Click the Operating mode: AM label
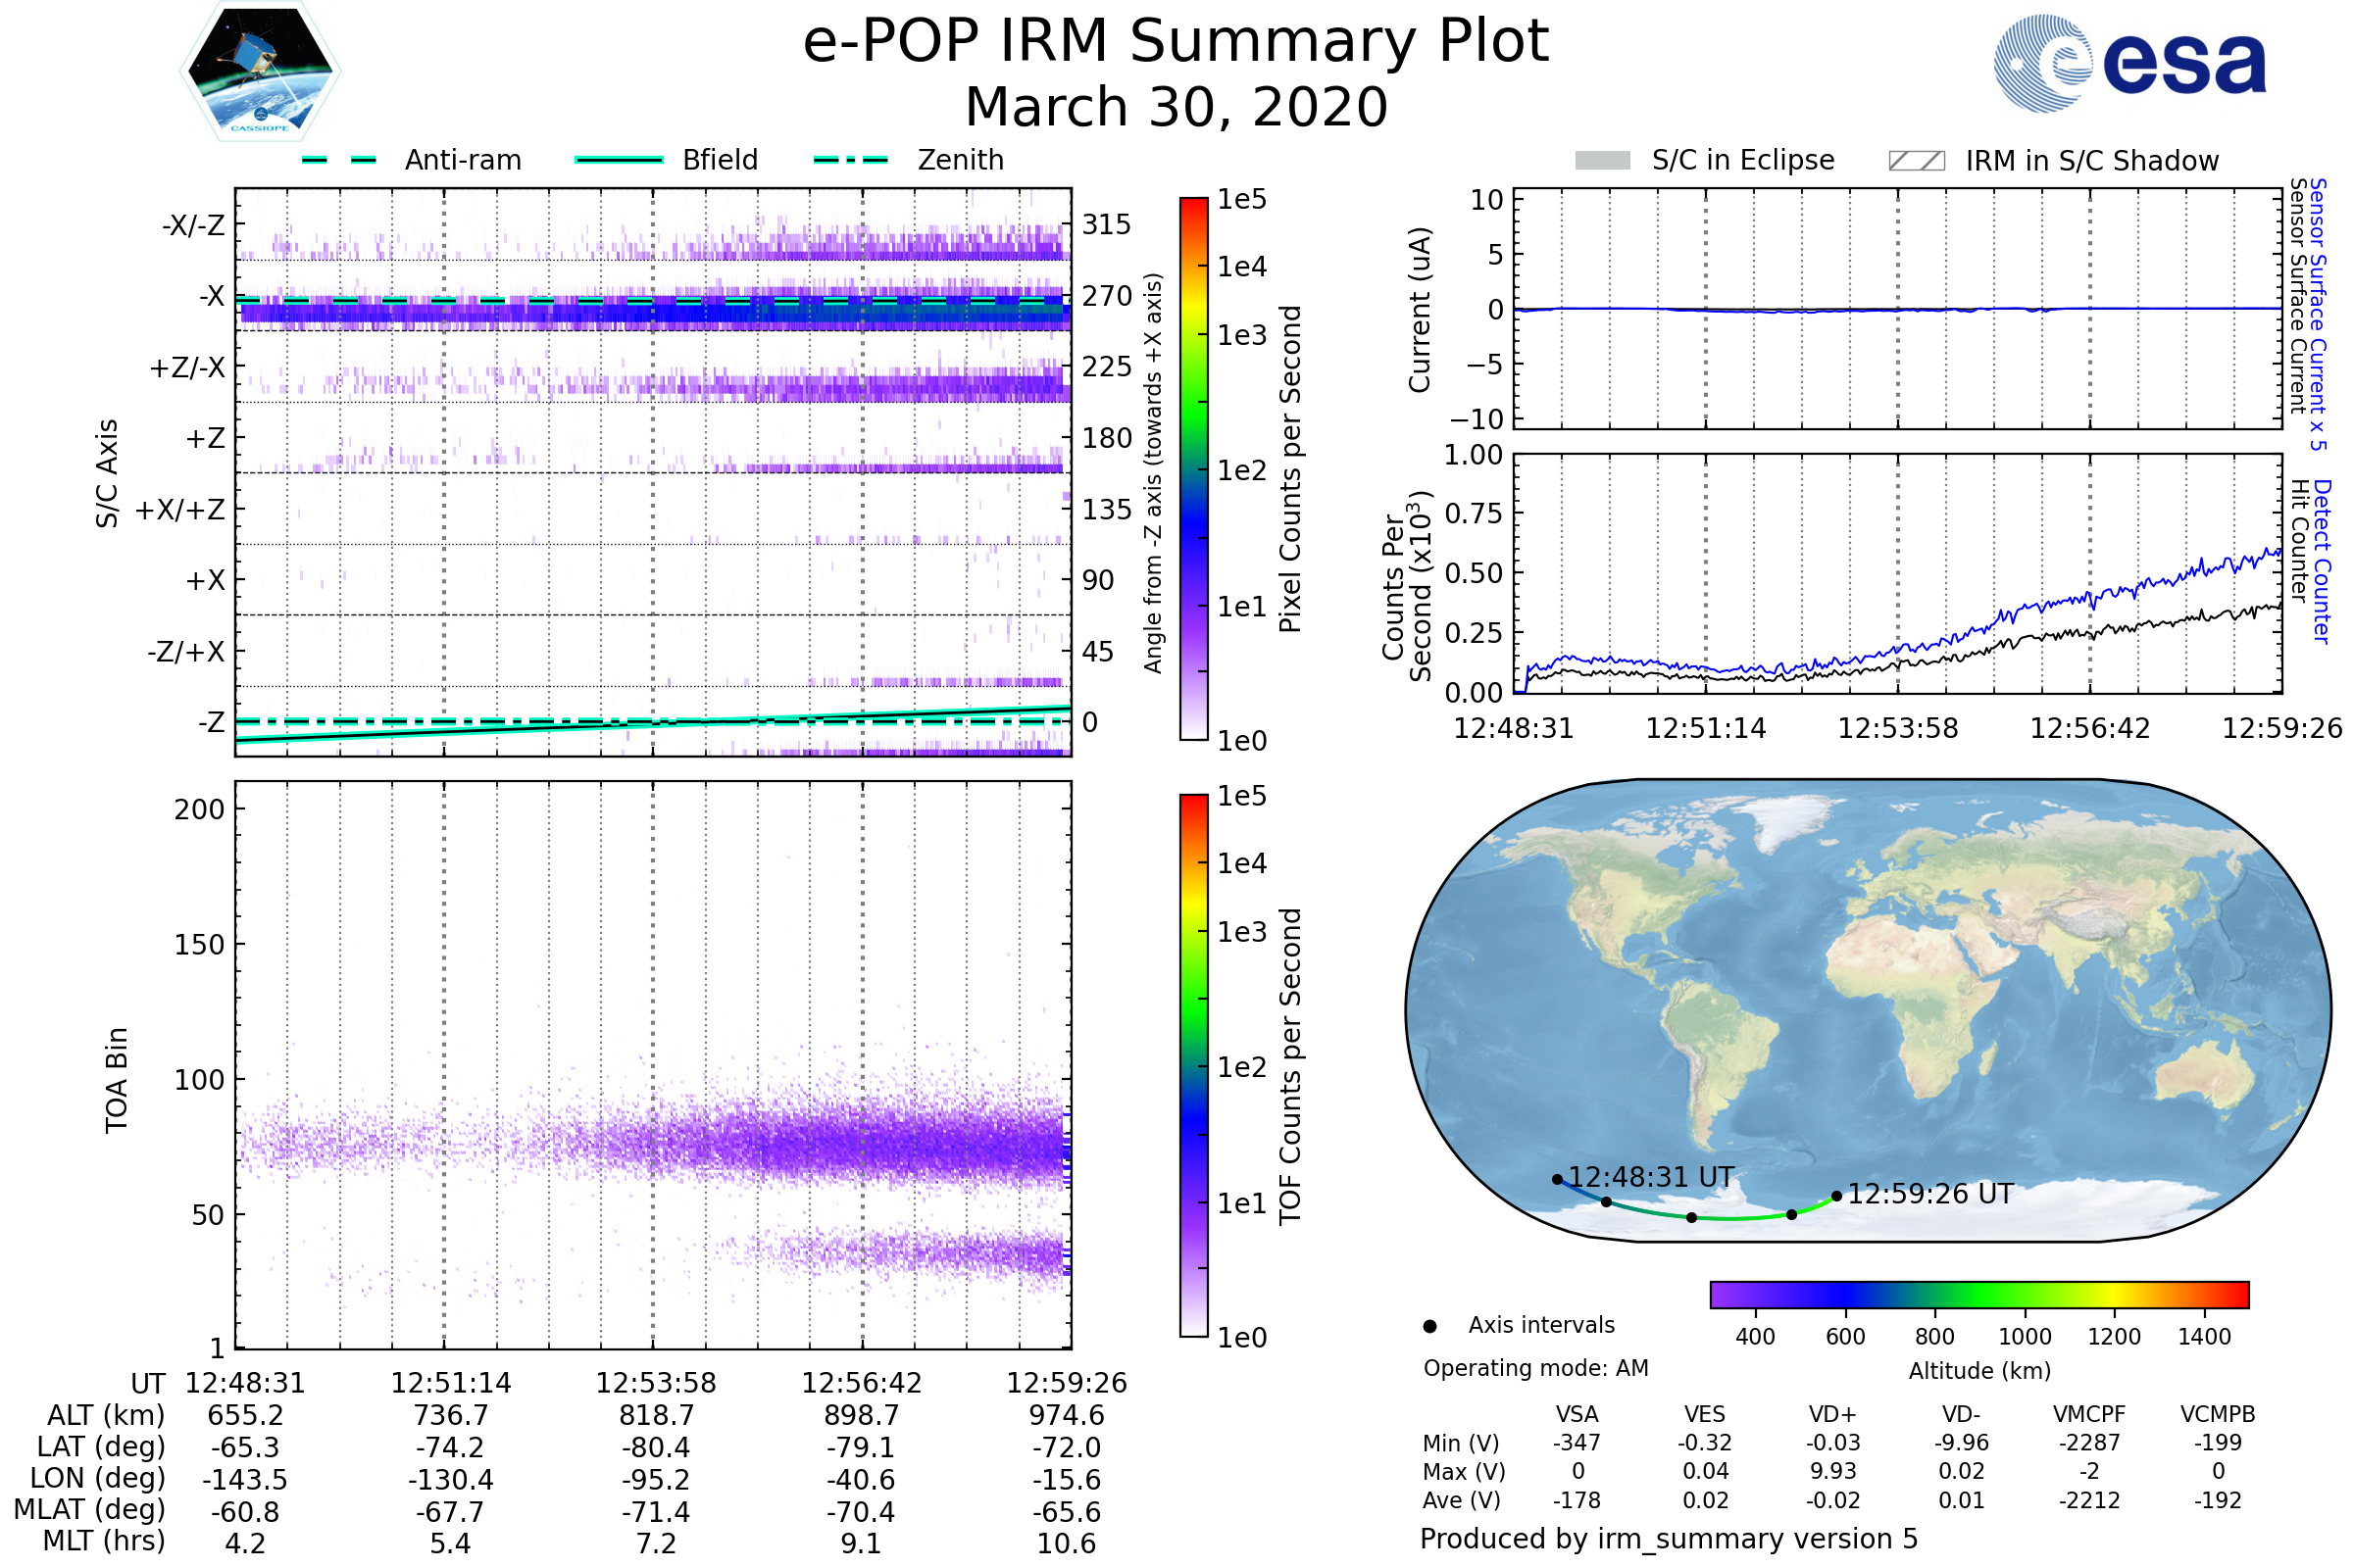The width and height of the screenshot is (2353, 1568). coord(1534,1368)
